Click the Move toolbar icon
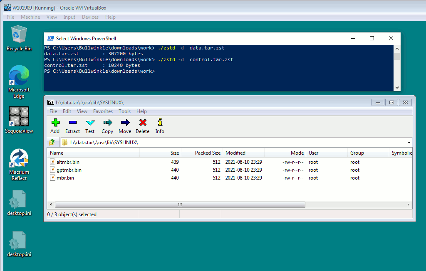The height and width of the screenshot is (271, 426). click(x=125, y=123)
